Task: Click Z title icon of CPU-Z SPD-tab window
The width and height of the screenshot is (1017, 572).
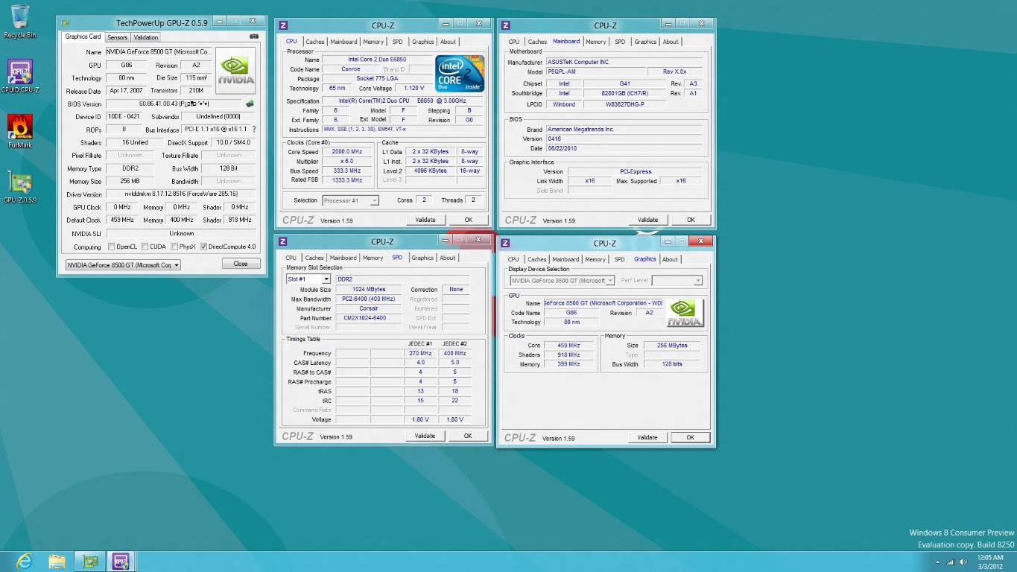Action: [x=283, y=241]
